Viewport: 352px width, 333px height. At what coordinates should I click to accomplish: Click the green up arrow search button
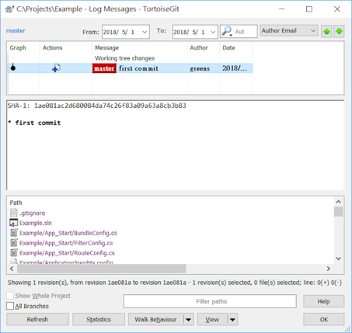326,31
